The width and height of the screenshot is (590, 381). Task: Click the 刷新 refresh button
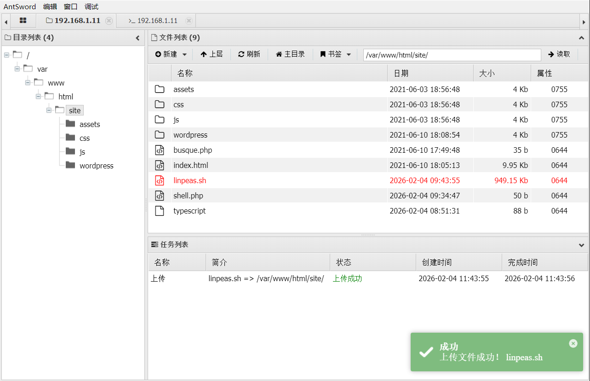(x=249, y=54)
